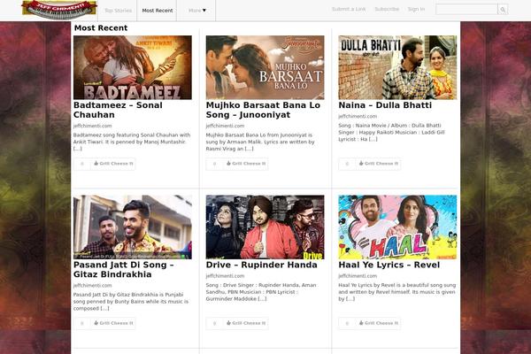Open the Pasand Jatt Di thumbnail
Viewport: 531px width, 354px height.
click(133, 227)
